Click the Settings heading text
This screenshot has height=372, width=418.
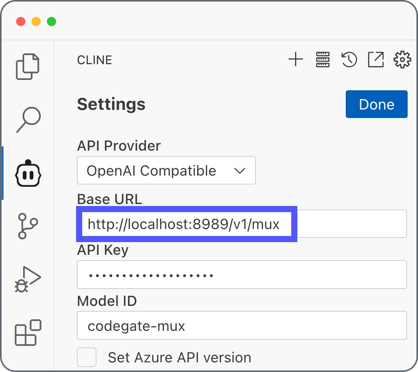pyautogui.click(x=111, y=104)
